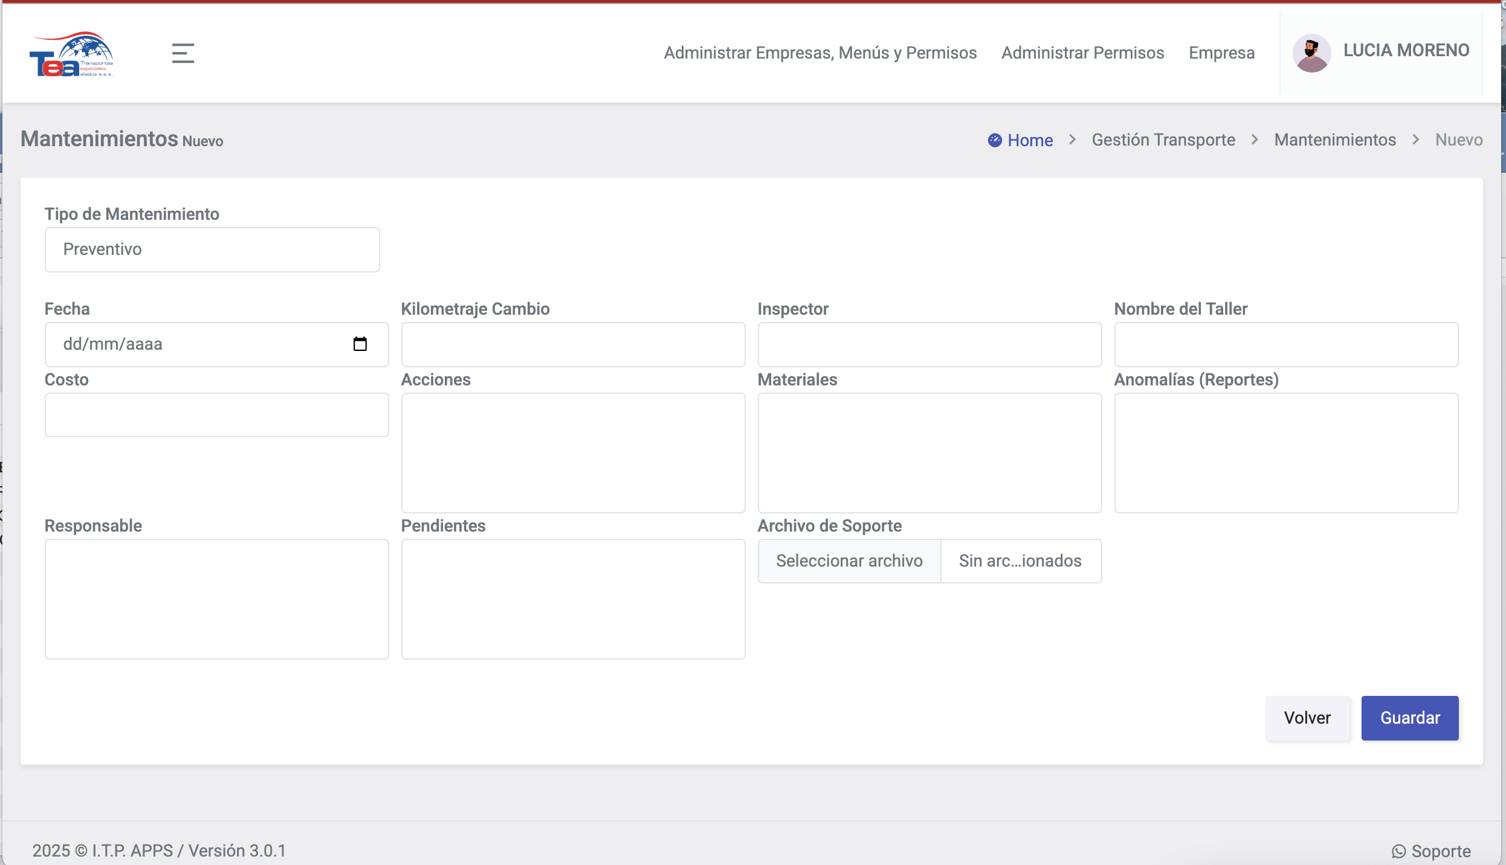Click Seleccionar archivo button
1506x865 pixels.
[x=849, y=561]
